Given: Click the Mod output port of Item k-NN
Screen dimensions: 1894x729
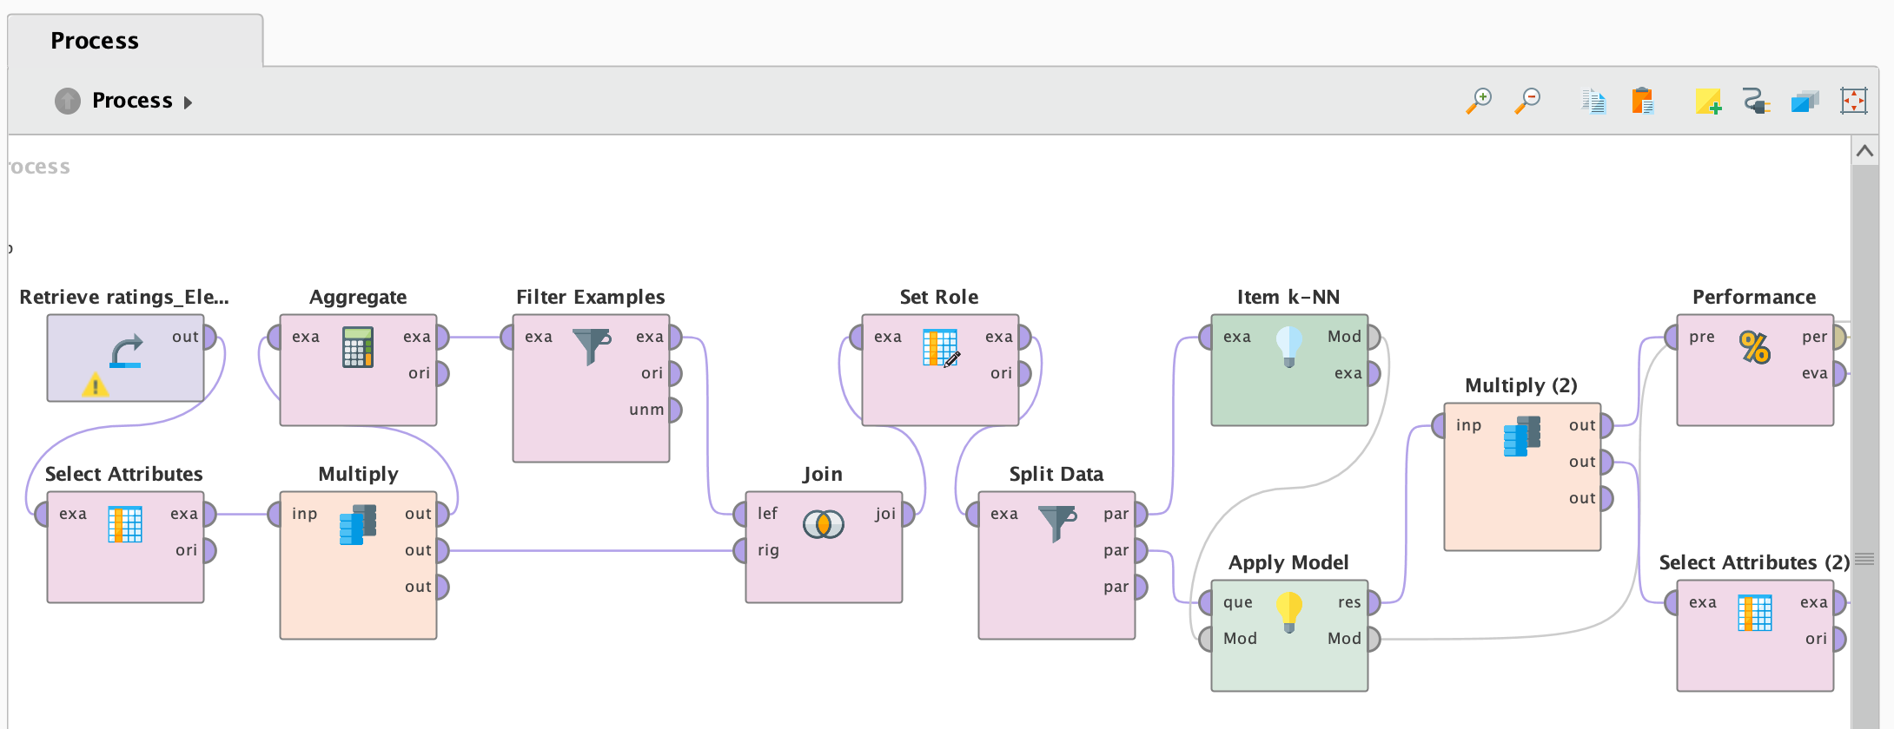Looking at the screenshot, I should 1374,337.
